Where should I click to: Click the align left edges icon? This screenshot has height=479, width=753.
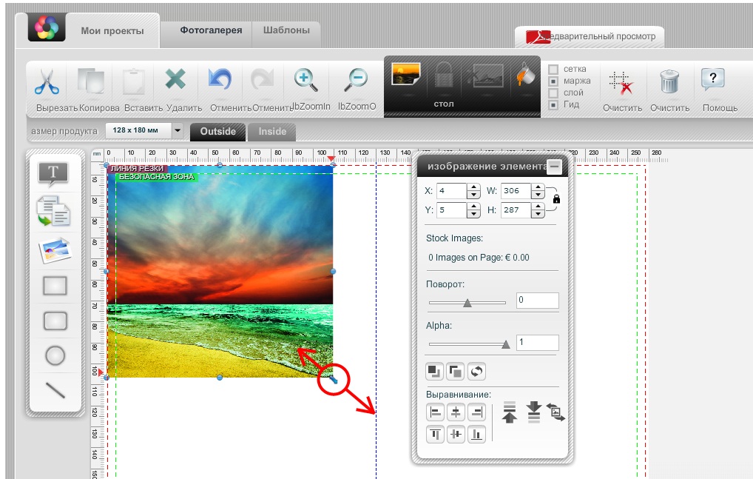tap(436, 413)
